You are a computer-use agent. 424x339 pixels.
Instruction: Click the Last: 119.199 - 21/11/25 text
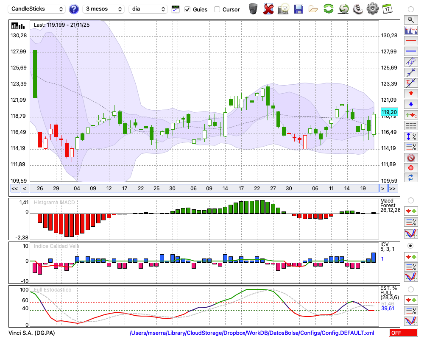tap(61, 25)
